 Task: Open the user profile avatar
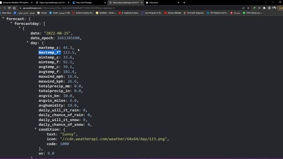coord(274,8)
